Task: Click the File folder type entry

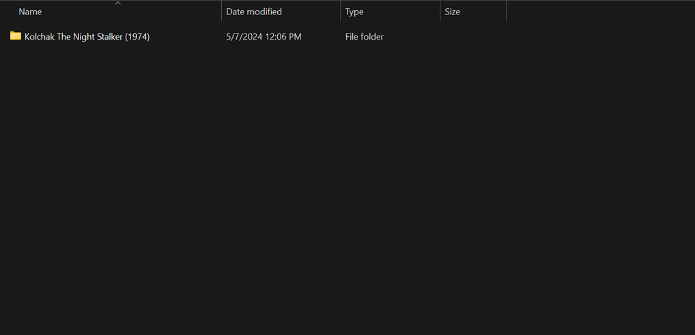Action: point(364,37)
